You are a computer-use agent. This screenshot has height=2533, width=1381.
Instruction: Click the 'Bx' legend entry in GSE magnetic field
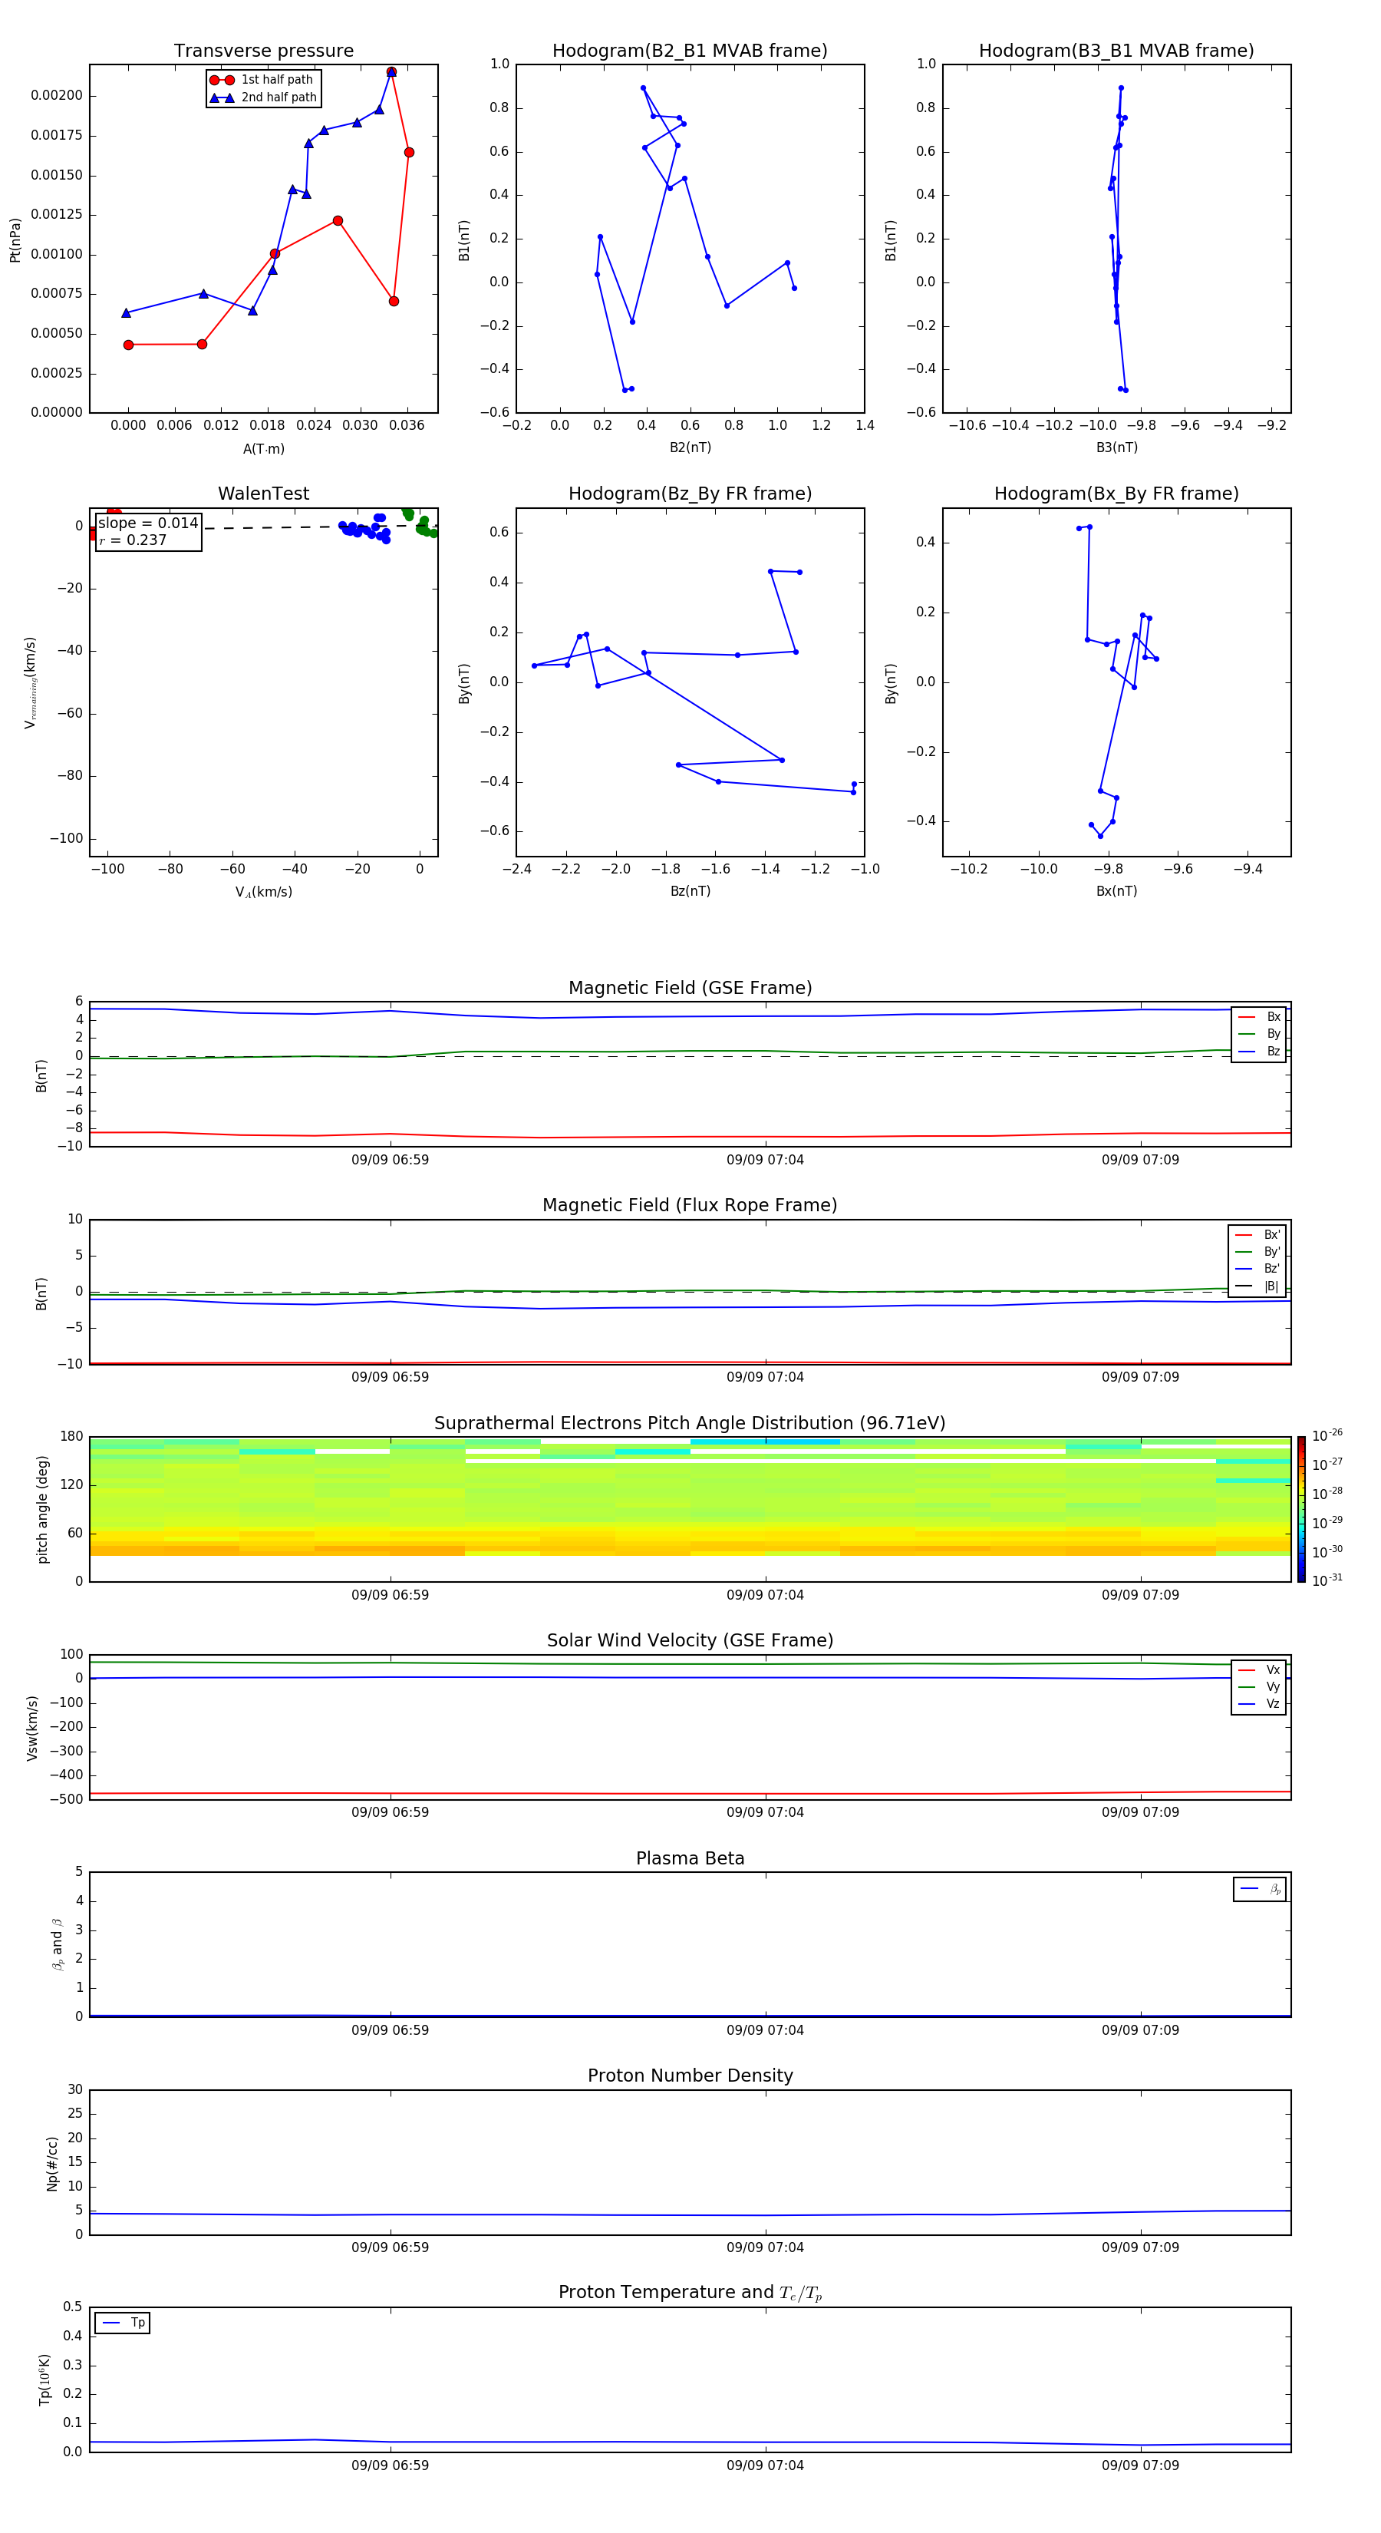tap(1259, 1017)
